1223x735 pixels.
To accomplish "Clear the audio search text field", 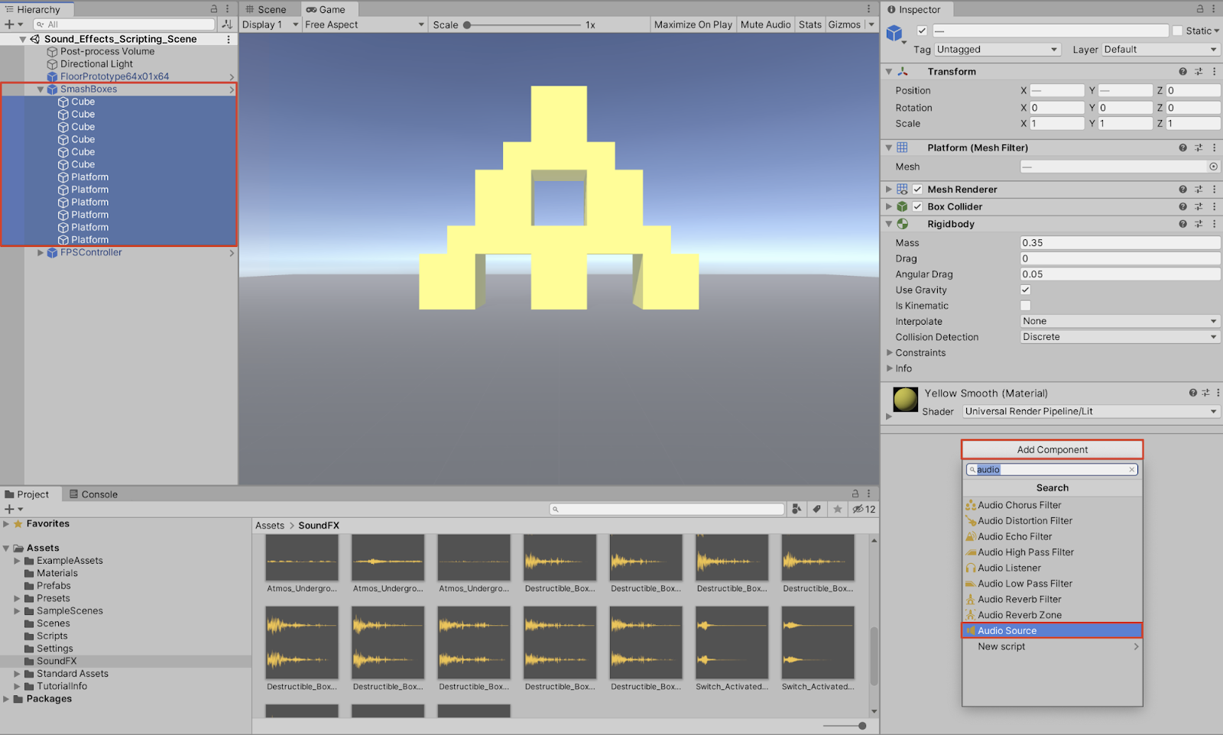I will point(1132,470).
